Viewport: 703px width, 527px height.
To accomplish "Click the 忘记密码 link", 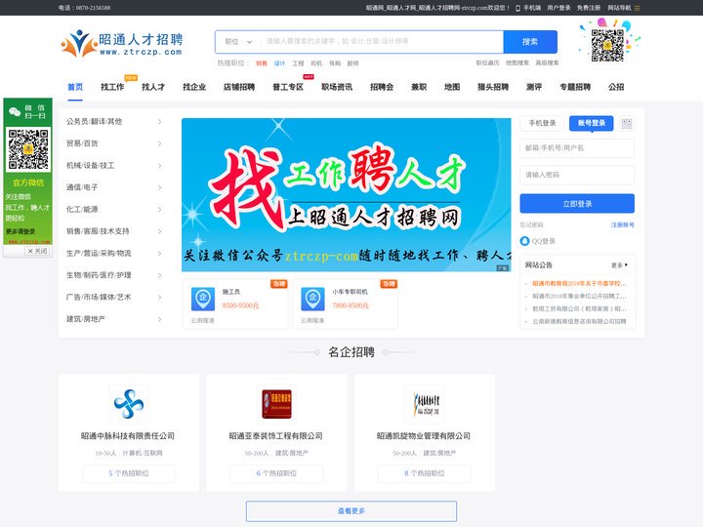I will (531, 225).
